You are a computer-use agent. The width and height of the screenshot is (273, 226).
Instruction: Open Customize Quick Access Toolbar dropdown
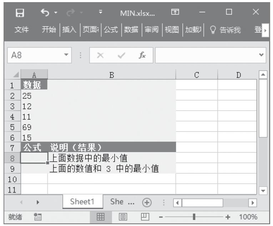click(x=100, y=13)
